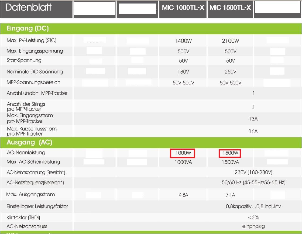Click the Max. Ausgangsstrom label
The image size is (302, 234).
31,195
